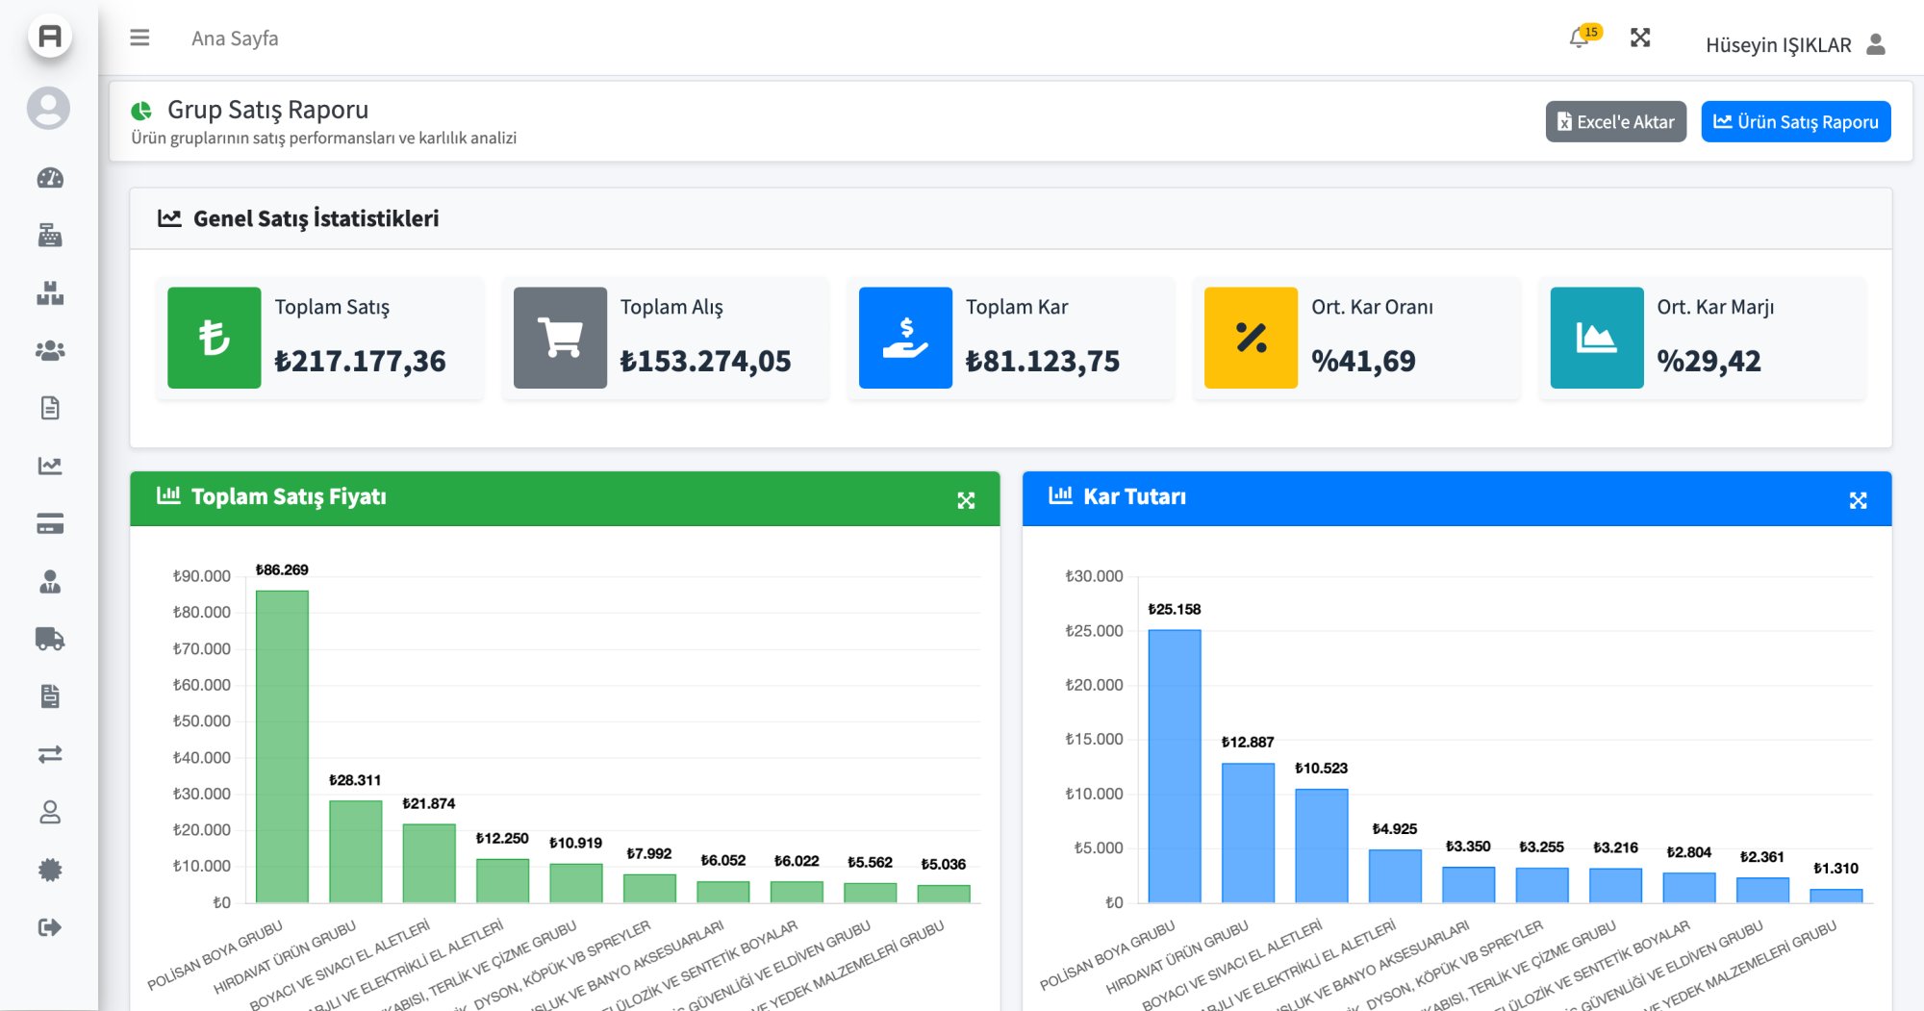Toggle fullscreen mode in top bar
The width and height of the screenshot is (1924, 1011).
(1640, 38)
